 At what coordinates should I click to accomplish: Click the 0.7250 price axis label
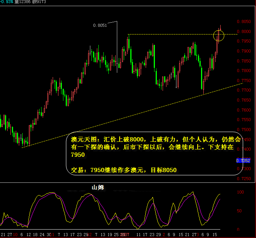point(244,179)
